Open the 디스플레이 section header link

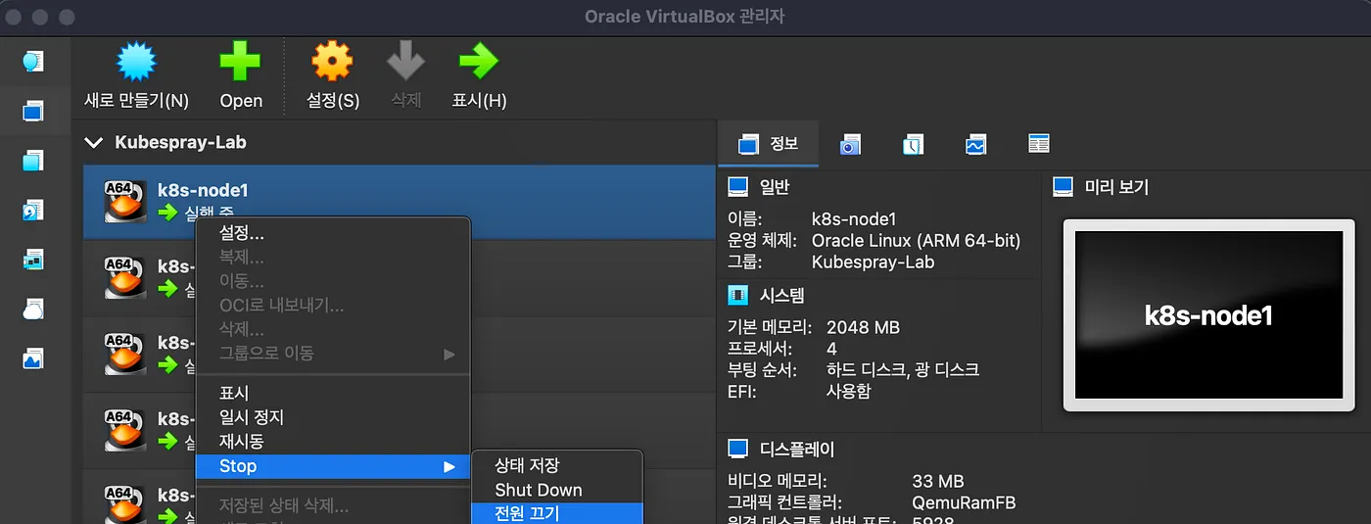797,450
